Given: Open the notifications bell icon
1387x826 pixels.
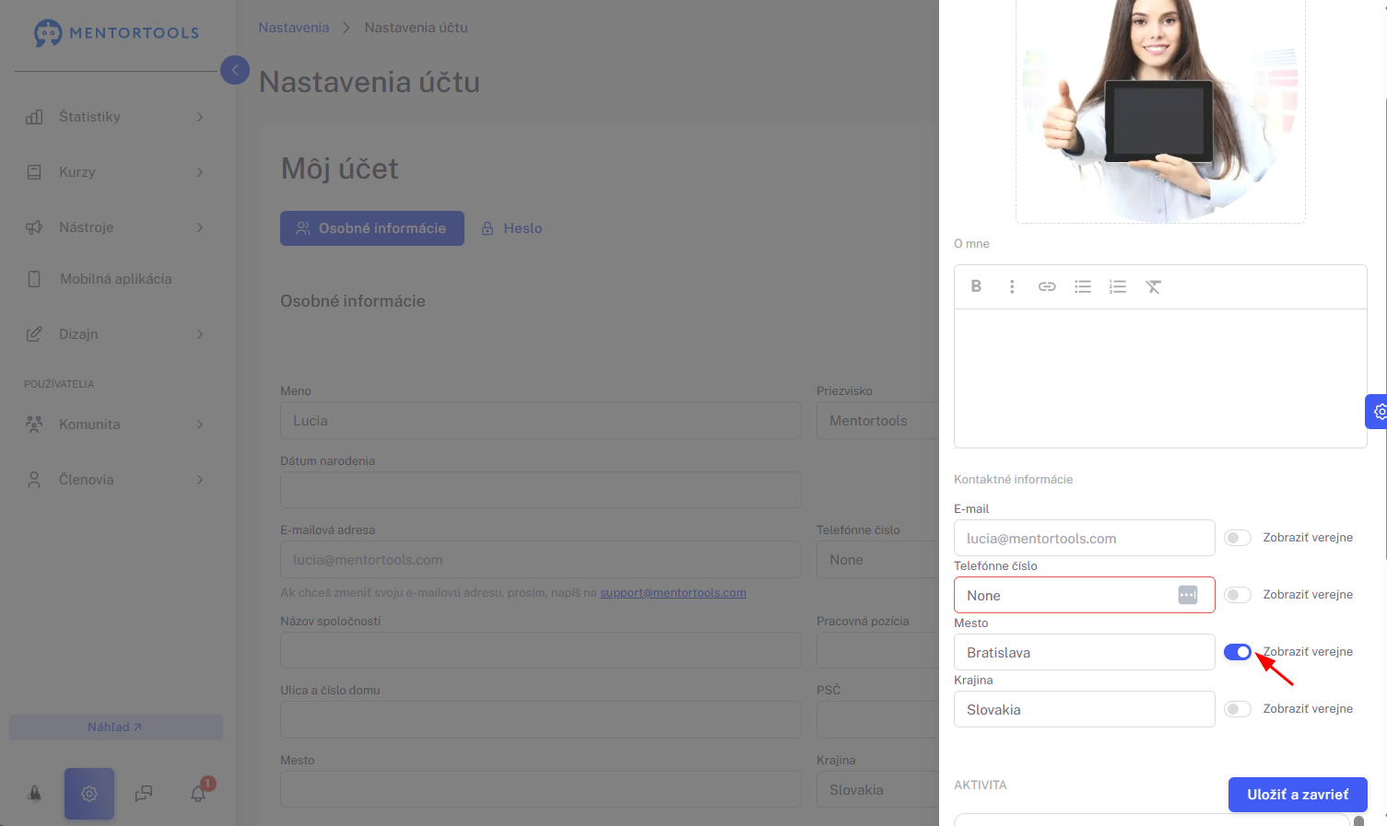Looking at the screenshot, I should 198,793.
